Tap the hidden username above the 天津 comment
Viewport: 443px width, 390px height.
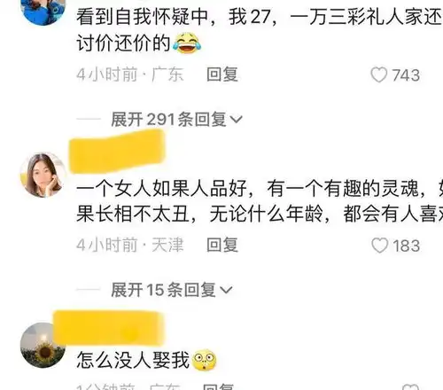117,152
